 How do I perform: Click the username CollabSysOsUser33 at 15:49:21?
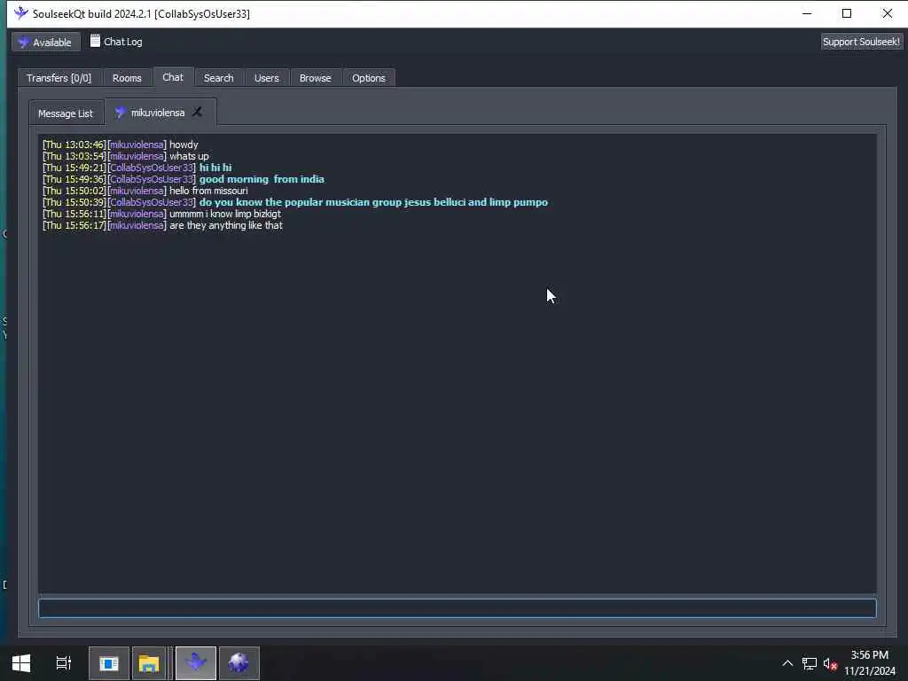point(152,168)
